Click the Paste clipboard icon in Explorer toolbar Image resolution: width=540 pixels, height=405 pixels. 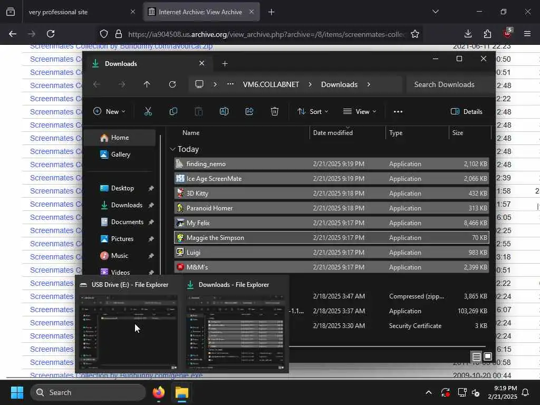tap(199, 111)
